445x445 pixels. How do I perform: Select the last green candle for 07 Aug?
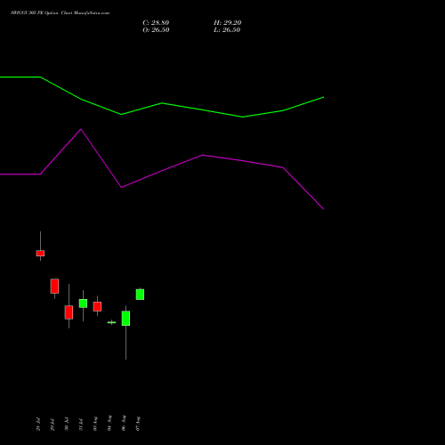click(140, 295)
